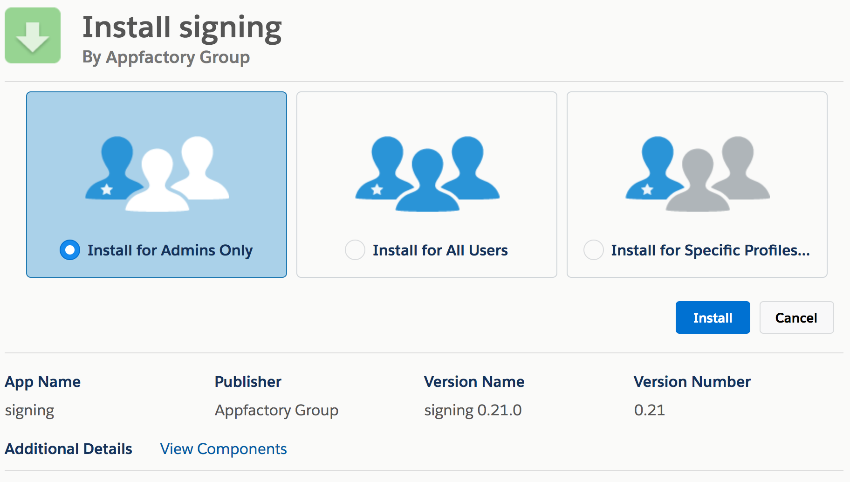
Task: Click the 'Install for All Users' label text
Action: (x=440, y=250)
